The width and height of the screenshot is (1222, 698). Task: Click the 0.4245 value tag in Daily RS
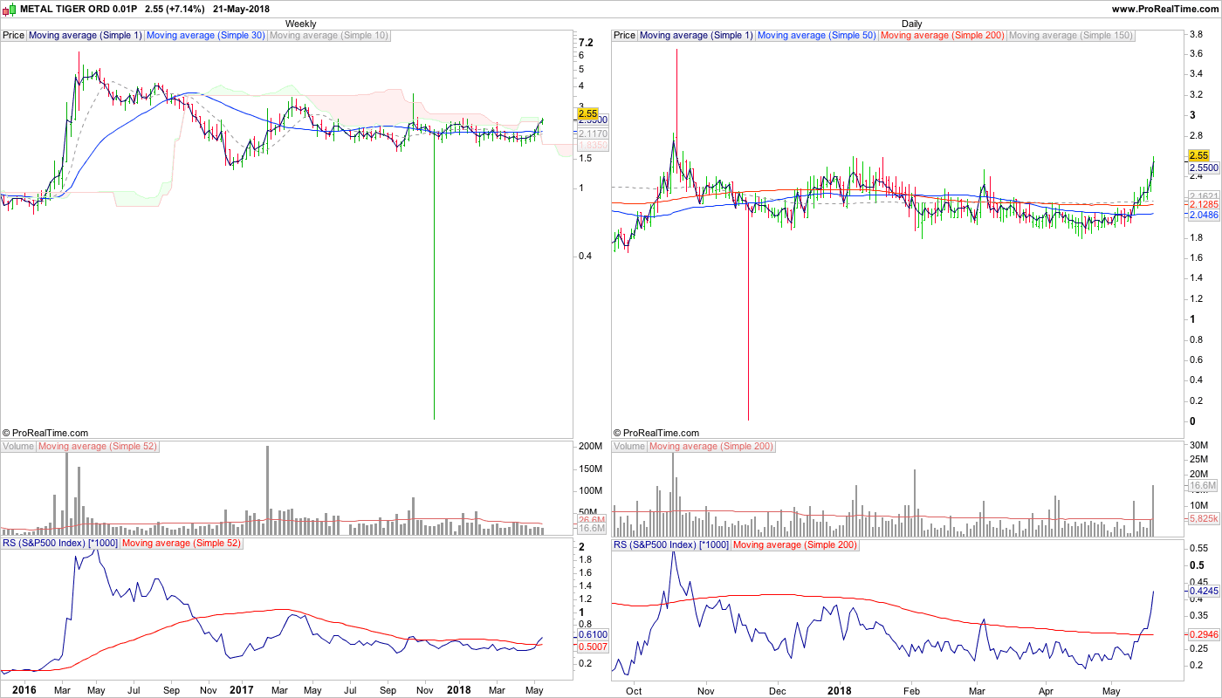coord(1203,591)
